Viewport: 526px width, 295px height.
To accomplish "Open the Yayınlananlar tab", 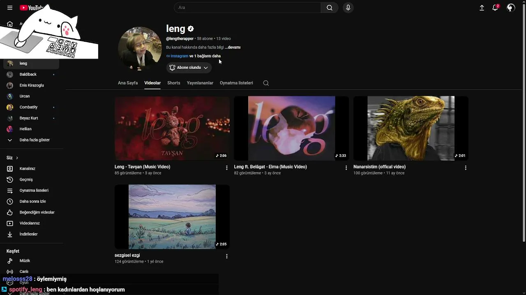I will [x=200, y=83].
